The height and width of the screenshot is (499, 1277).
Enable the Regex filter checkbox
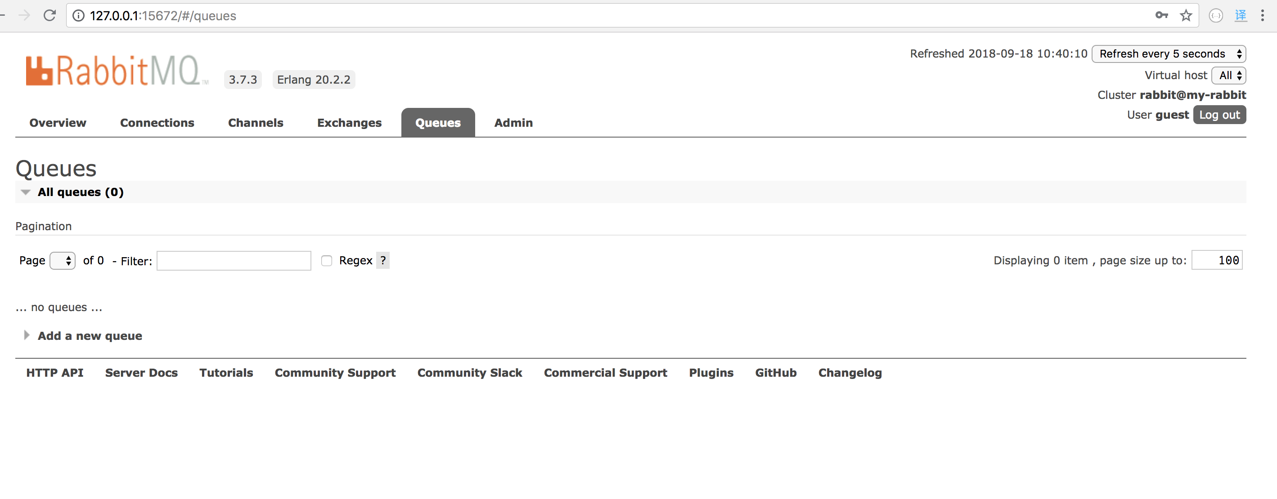click(x=326, y=261)
